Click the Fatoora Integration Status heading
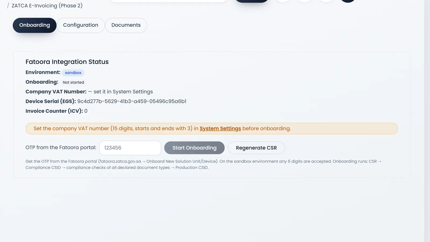This screenshot has width=430, height=242. [67, 62]
